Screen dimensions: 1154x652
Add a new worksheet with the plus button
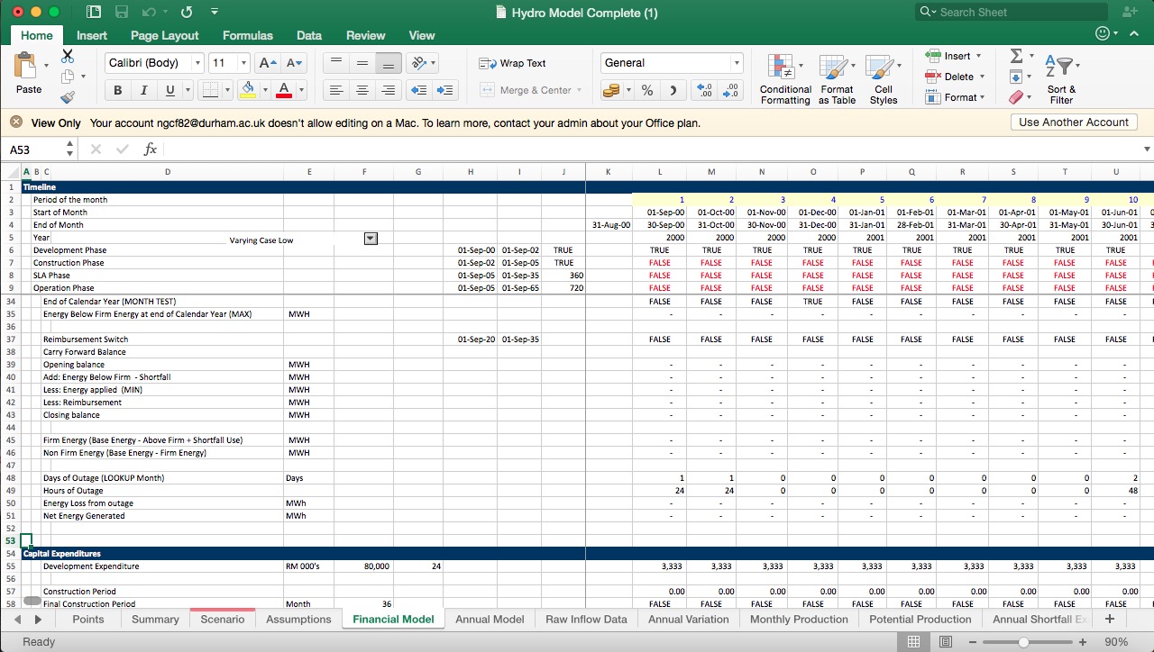[x=1109, y=619]
